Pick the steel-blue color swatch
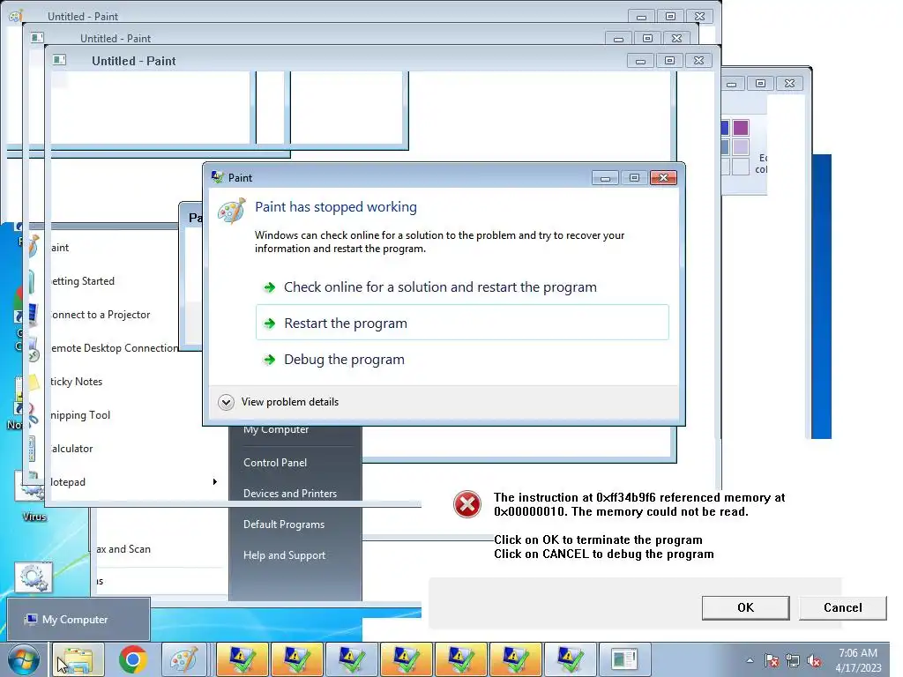Viewport: 903px width, 677px height. tap(725, 147)
